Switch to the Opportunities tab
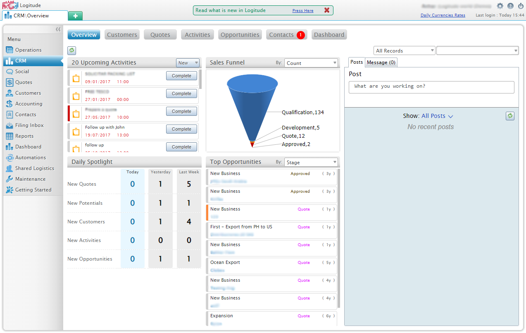526x333 pixels. pyautogui.click(x=240, y=35)
